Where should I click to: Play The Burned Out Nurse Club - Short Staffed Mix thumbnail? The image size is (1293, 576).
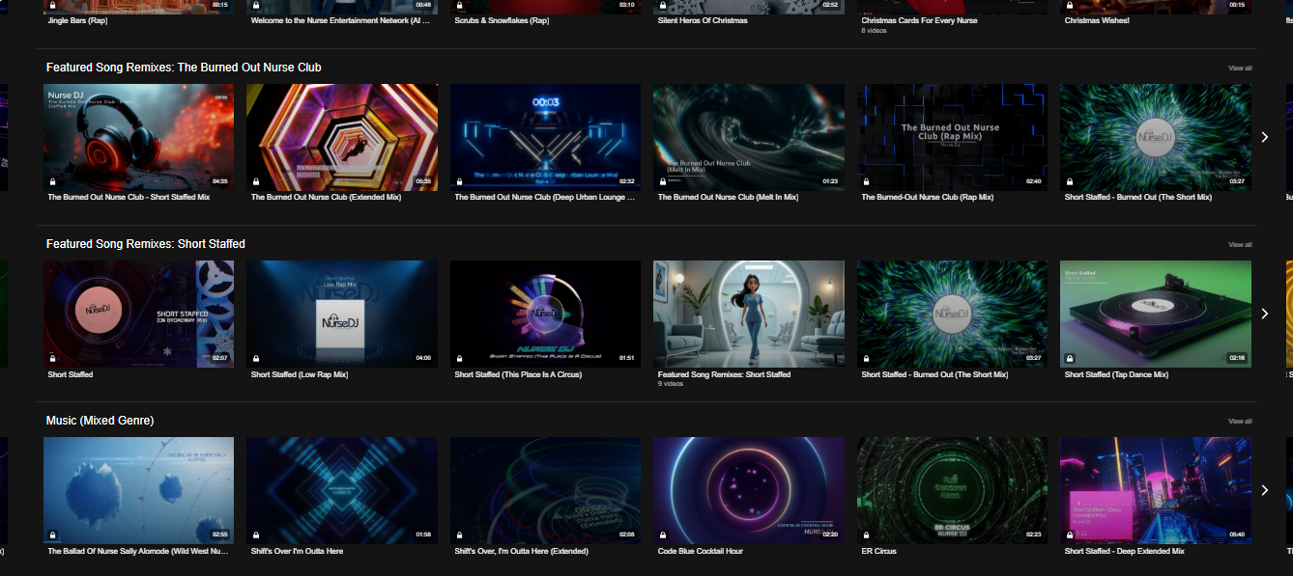click(138, 137)
